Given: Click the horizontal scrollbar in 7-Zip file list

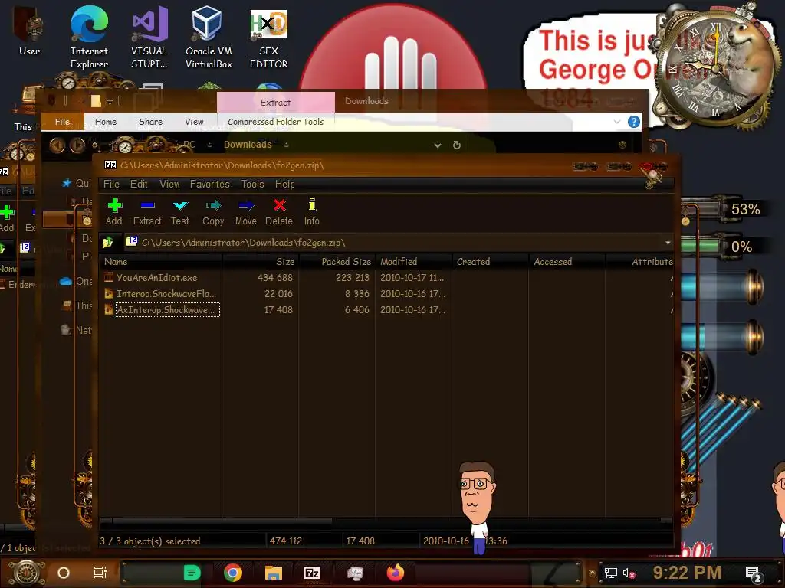Looking at the screenshot, I should (222, 521).
